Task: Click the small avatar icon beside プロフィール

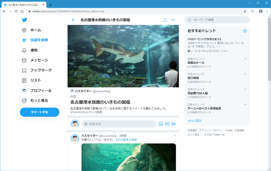Action: click(24, 90)
